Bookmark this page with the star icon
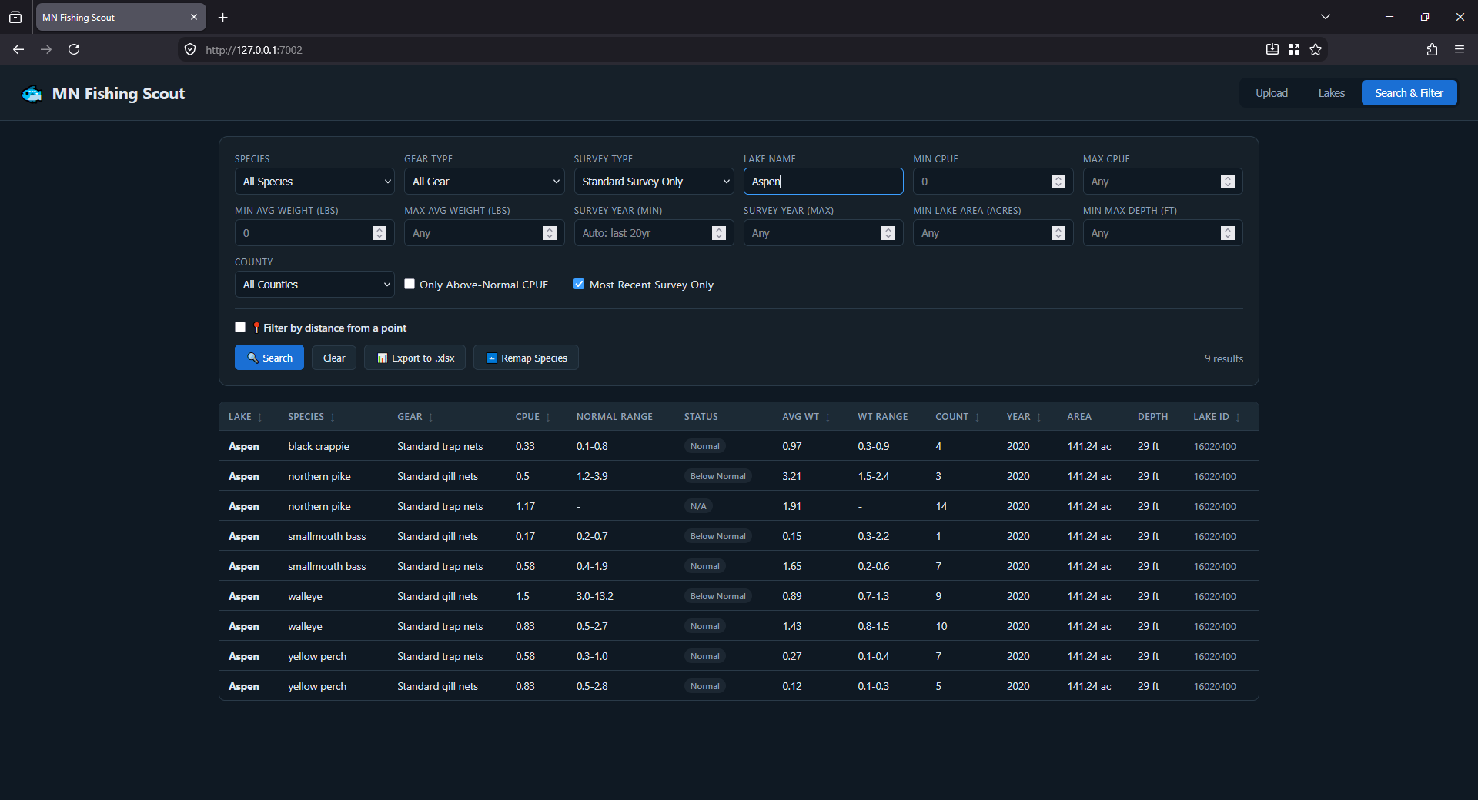Image resolution: width=1478 pixels, height=800 pixels. pyautogui.click(x=1316, y=49)
